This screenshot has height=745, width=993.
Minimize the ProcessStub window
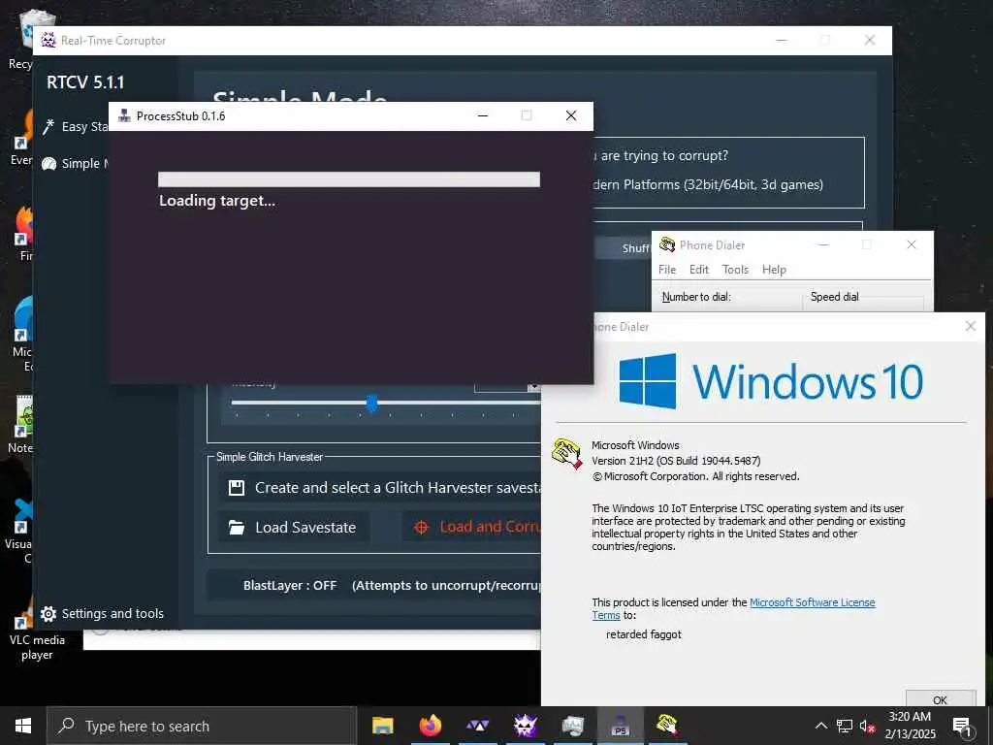pos(483,115)
